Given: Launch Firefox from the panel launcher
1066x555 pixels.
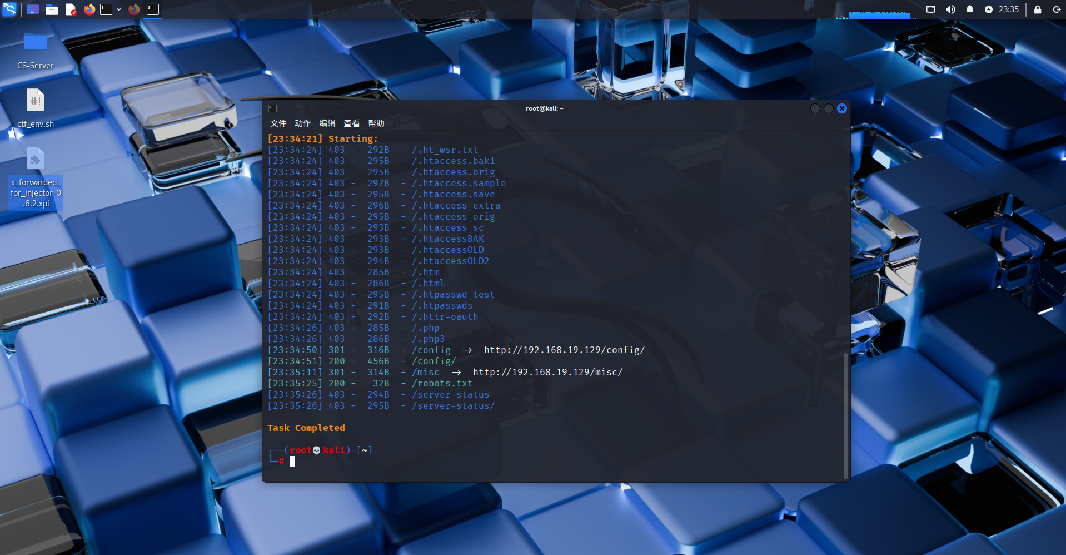Looking at the screenshot, I should pyautogui.click(x=89, y=9).
